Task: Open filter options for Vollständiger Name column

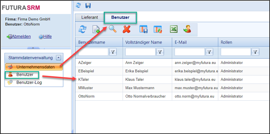Action: click(160, 52)
